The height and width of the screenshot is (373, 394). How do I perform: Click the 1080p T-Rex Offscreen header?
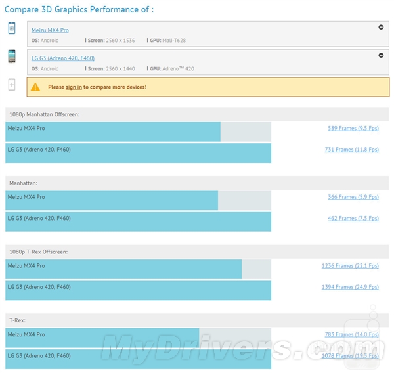coord(197,252)
